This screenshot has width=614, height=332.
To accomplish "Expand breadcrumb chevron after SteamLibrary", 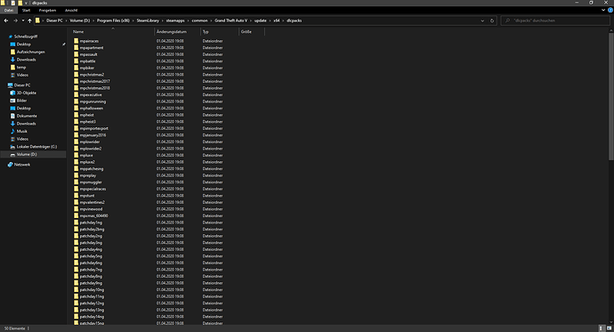I will click(163, 20).
